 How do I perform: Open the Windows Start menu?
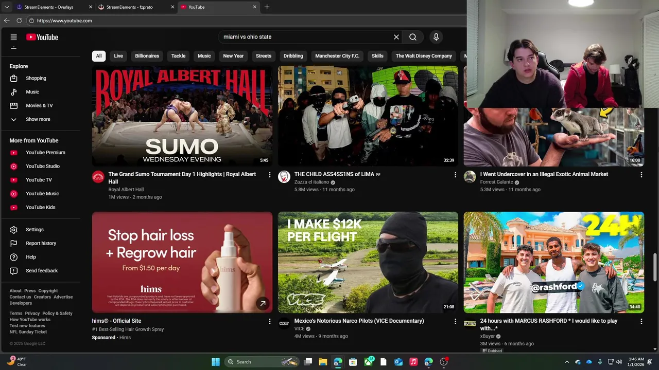(216, 362)
